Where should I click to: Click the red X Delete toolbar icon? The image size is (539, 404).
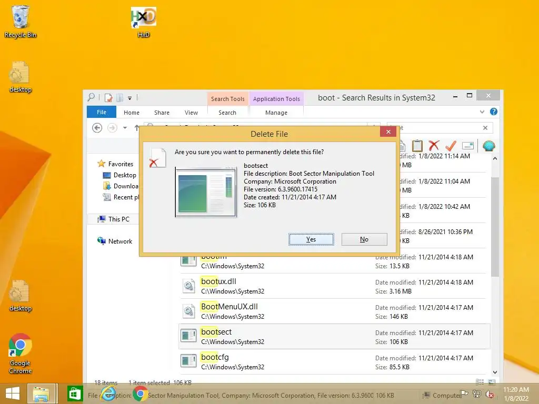(434, 146)
